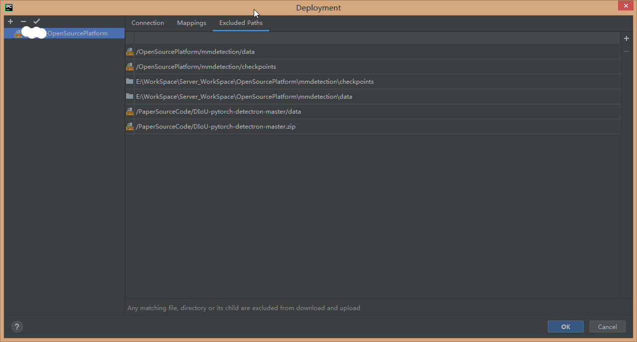The image size is (637, 342).
Task: Switch to the Mappings tab
Action: [191, 23]
